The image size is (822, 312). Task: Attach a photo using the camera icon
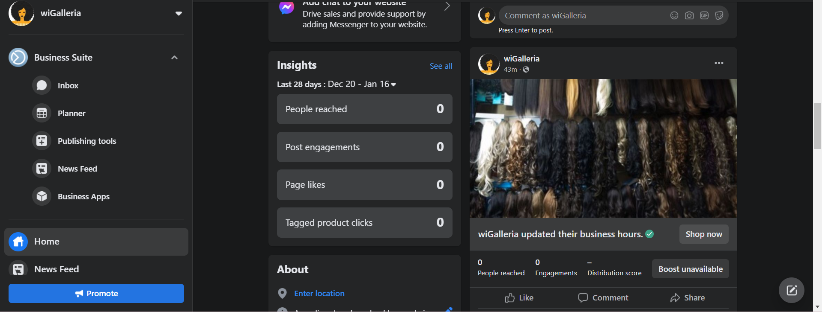[x=689, y=15]
